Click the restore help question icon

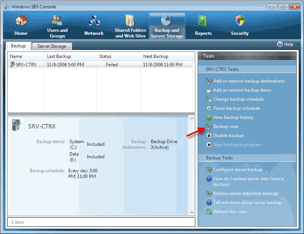tap(209, 179)
